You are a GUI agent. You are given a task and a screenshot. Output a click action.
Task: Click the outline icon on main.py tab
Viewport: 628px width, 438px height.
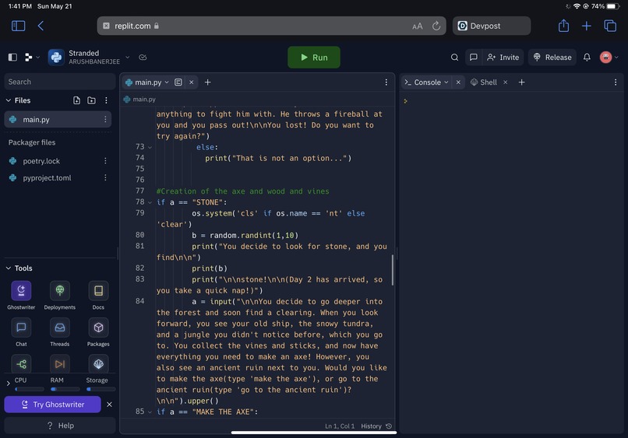click(178, 82)
